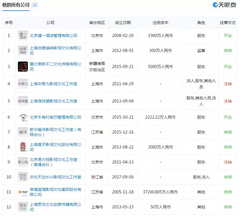Image resolution: width=240 pixels, height=216 pixels.
Task: Open 上海优画瑞映影视文化有限公司 link
Action: (55, 51)
